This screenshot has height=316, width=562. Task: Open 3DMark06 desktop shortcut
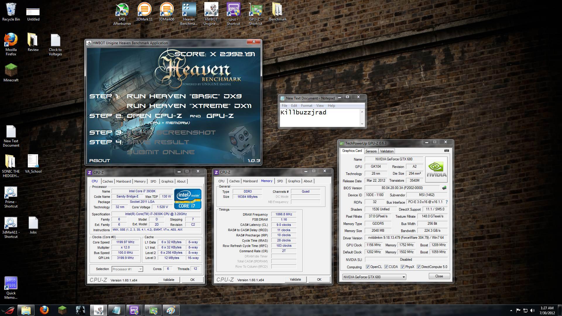pyautogui.click(x=167, y=12)
